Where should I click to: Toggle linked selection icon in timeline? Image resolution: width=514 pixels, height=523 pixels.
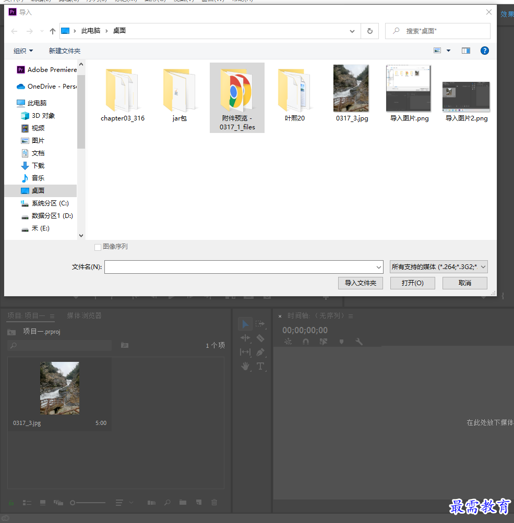click(324, 342)
